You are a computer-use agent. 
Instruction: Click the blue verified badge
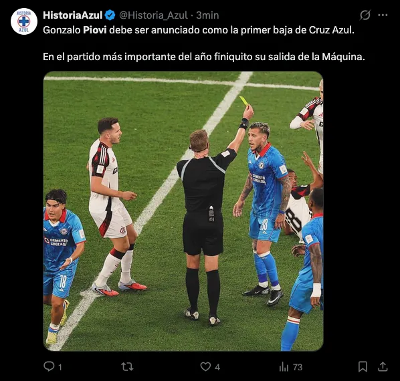click(110, 15)
